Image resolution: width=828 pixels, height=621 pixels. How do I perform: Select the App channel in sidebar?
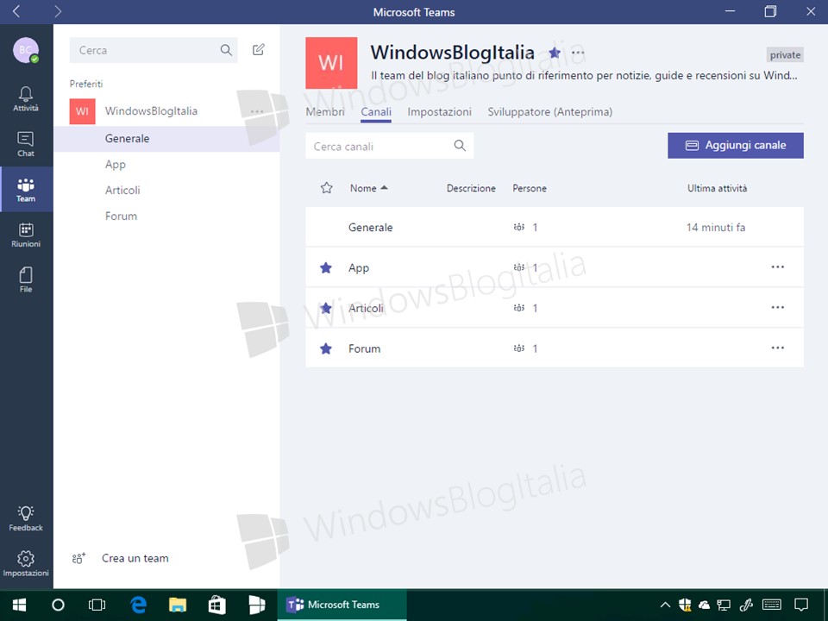click(166, 164)
